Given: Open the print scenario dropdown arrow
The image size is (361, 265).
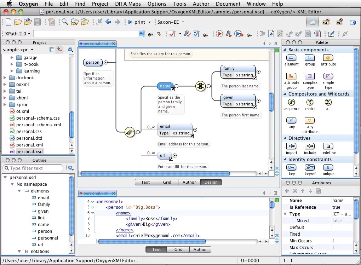Looking at the screenshot, I should [149, 22].
